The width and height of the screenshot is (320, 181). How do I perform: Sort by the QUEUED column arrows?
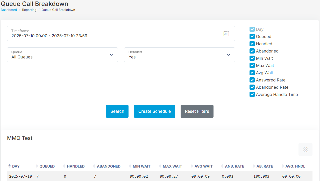pyautogui.click(x=37, y=166)
